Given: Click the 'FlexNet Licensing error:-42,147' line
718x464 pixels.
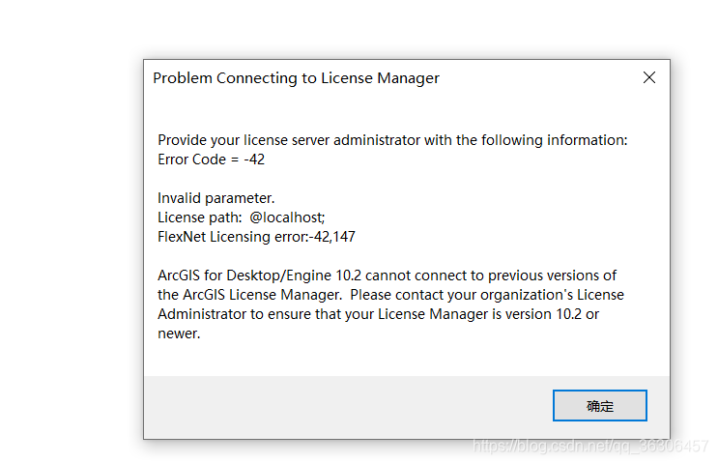Looking at the screenshot, I should point(257,237).
